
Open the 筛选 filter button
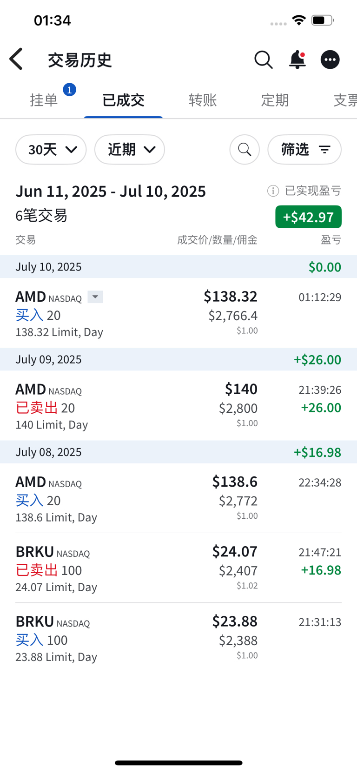pyautogui.click(x=304, y=150)
